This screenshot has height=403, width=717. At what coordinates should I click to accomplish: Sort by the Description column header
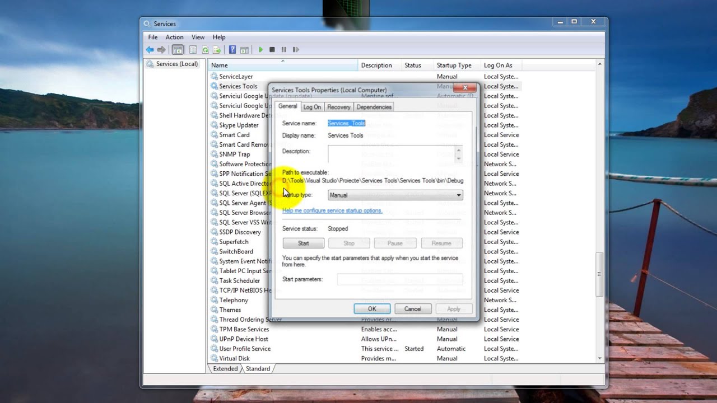tap(379, 65)
